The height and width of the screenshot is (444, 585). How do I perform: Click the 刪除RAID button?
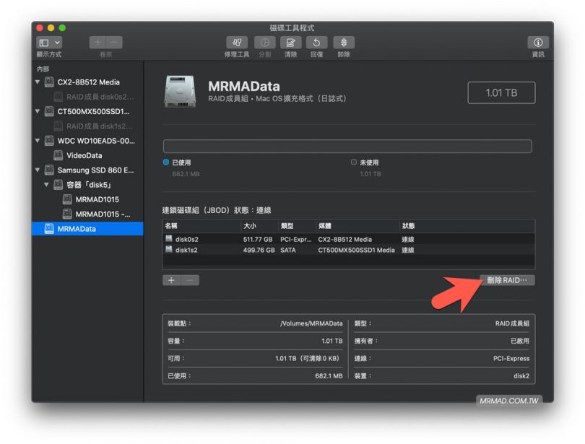(508, 279)
